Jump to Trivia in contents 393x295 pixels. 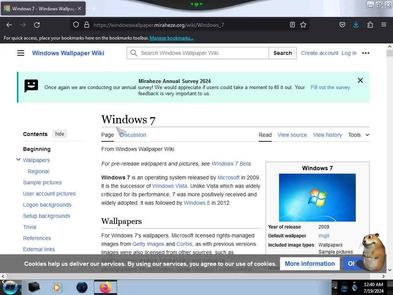point(30,227)
